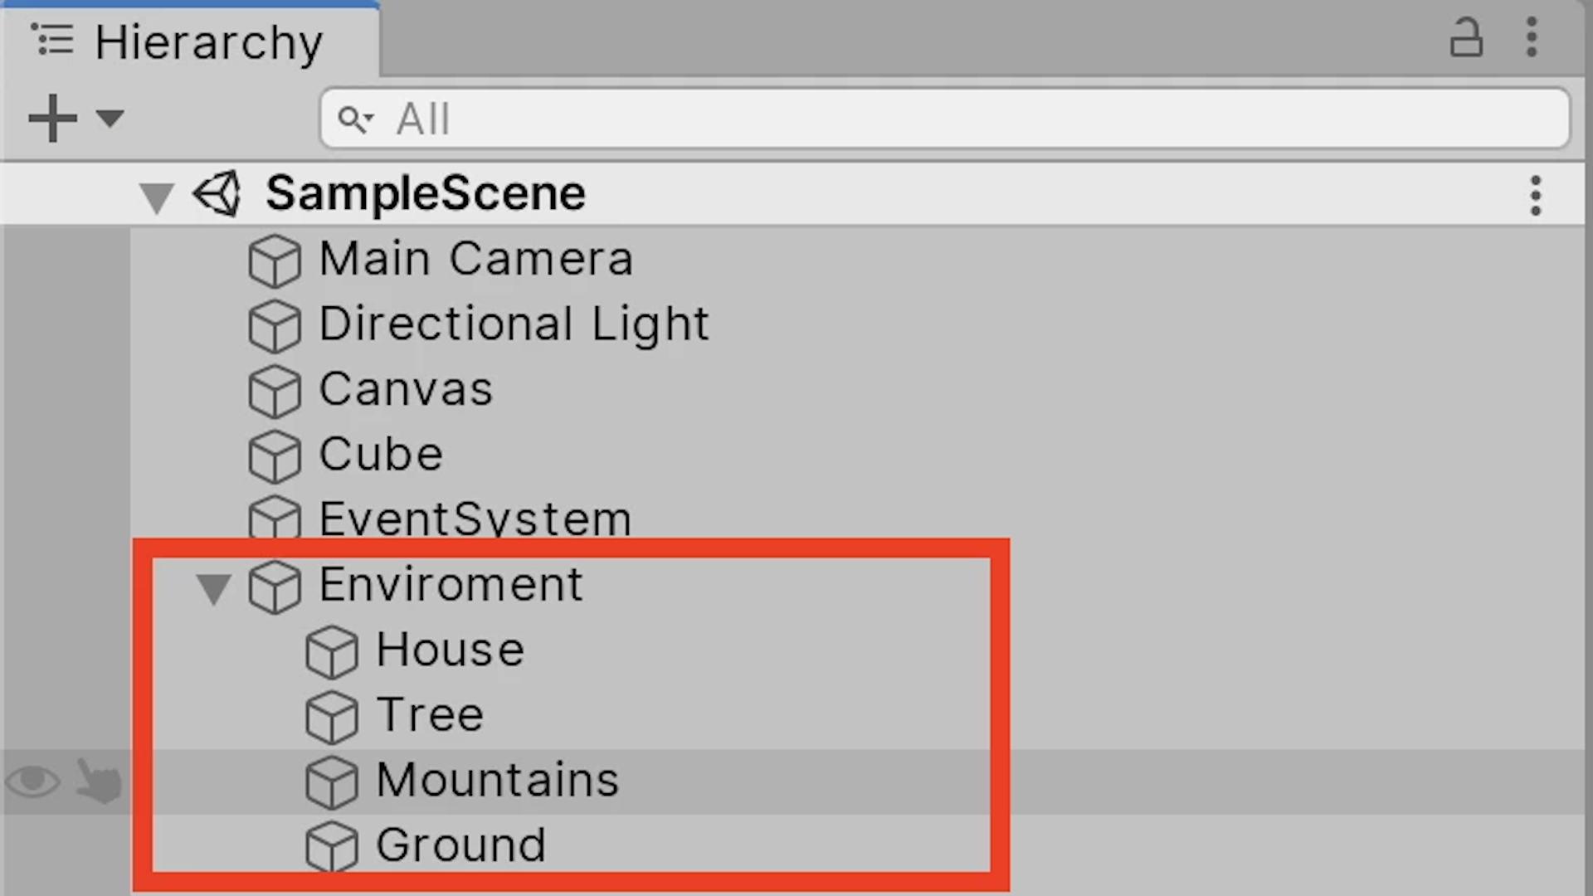The image size is (1593, 896).
Task: Open the Hierarchy panel three-dot menu
Action: (x=1532, y=37)
